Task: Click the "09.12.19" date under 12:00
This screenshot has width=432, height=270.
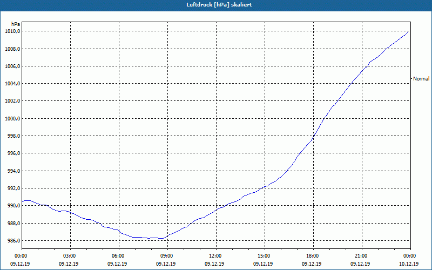Action: [x=214, y=264]
